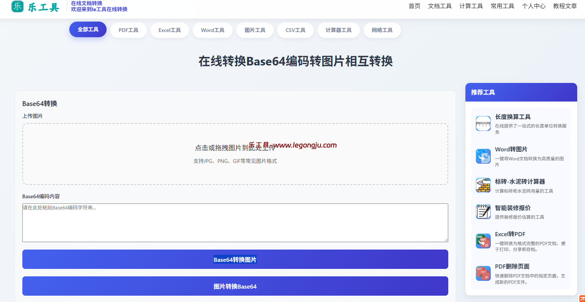585x302 pixels.
Task: Open 首页 in the top navigation
Action: (x=414, y=6)
